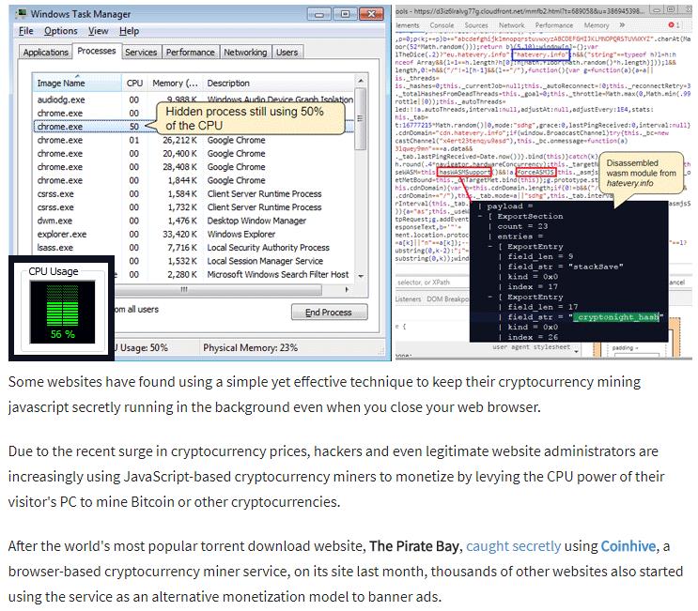Expand more DevTools tabs chevron
The height and width of the screenshot is (611, 698).
[x=622, y=25]
